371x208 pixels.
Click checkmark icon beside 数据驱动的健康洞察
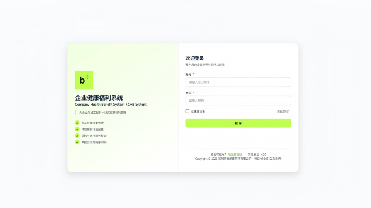point(77,142)
